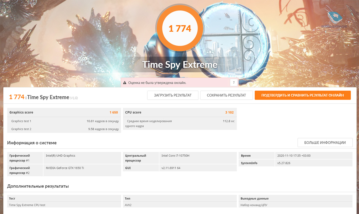The width and height of the screenshot is (359, 214).
Task: Select the Graphics score value 1 650
Action: tap(114, 112)
